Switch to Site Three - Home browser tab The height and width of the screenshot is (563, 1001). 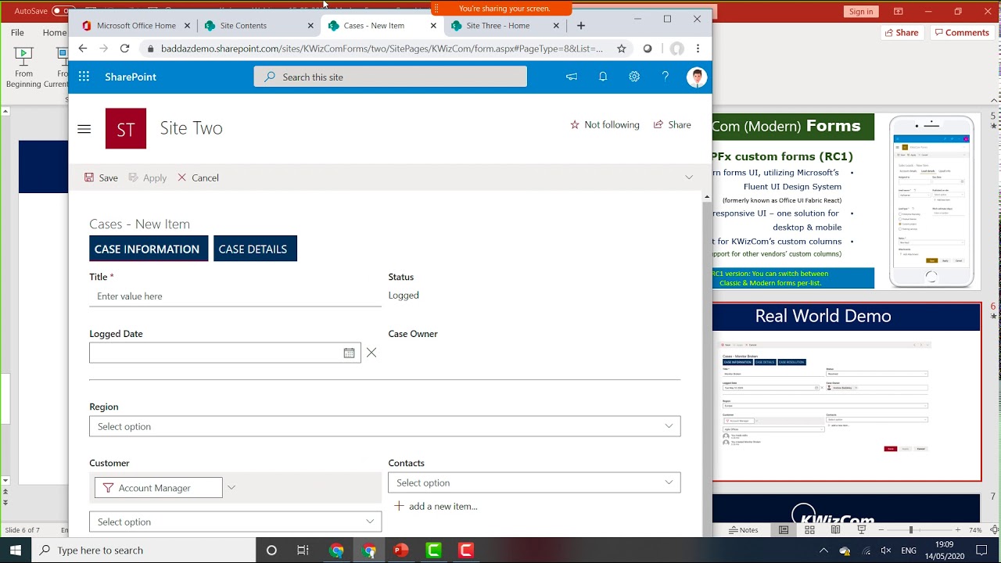click(504, 26)
